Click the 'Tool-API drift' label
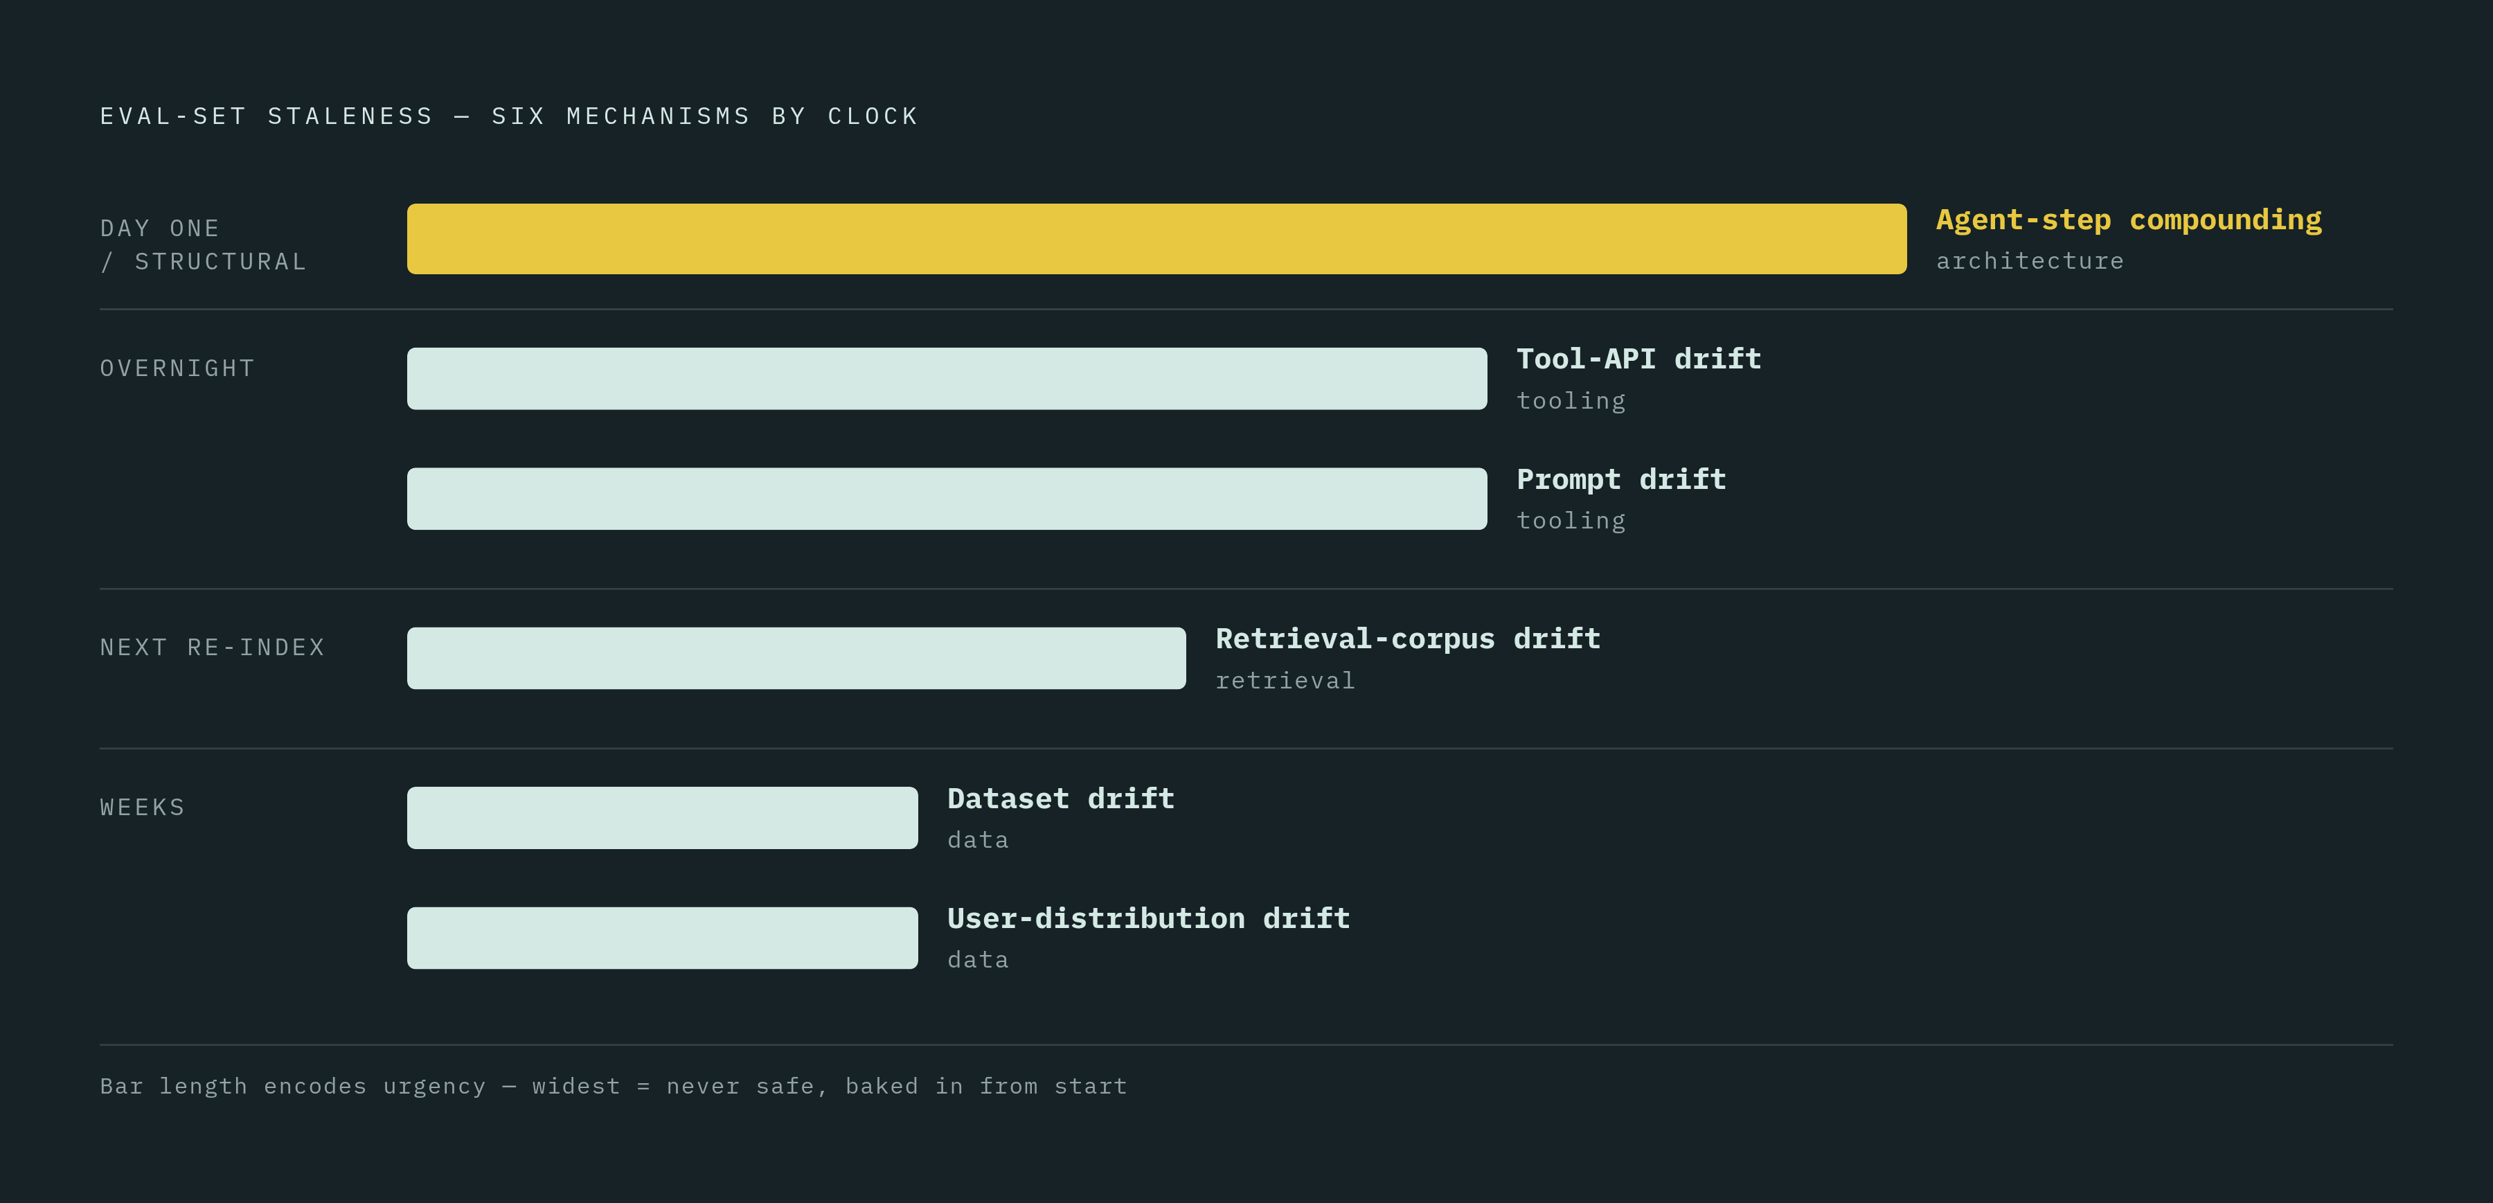 [1638, 359]
